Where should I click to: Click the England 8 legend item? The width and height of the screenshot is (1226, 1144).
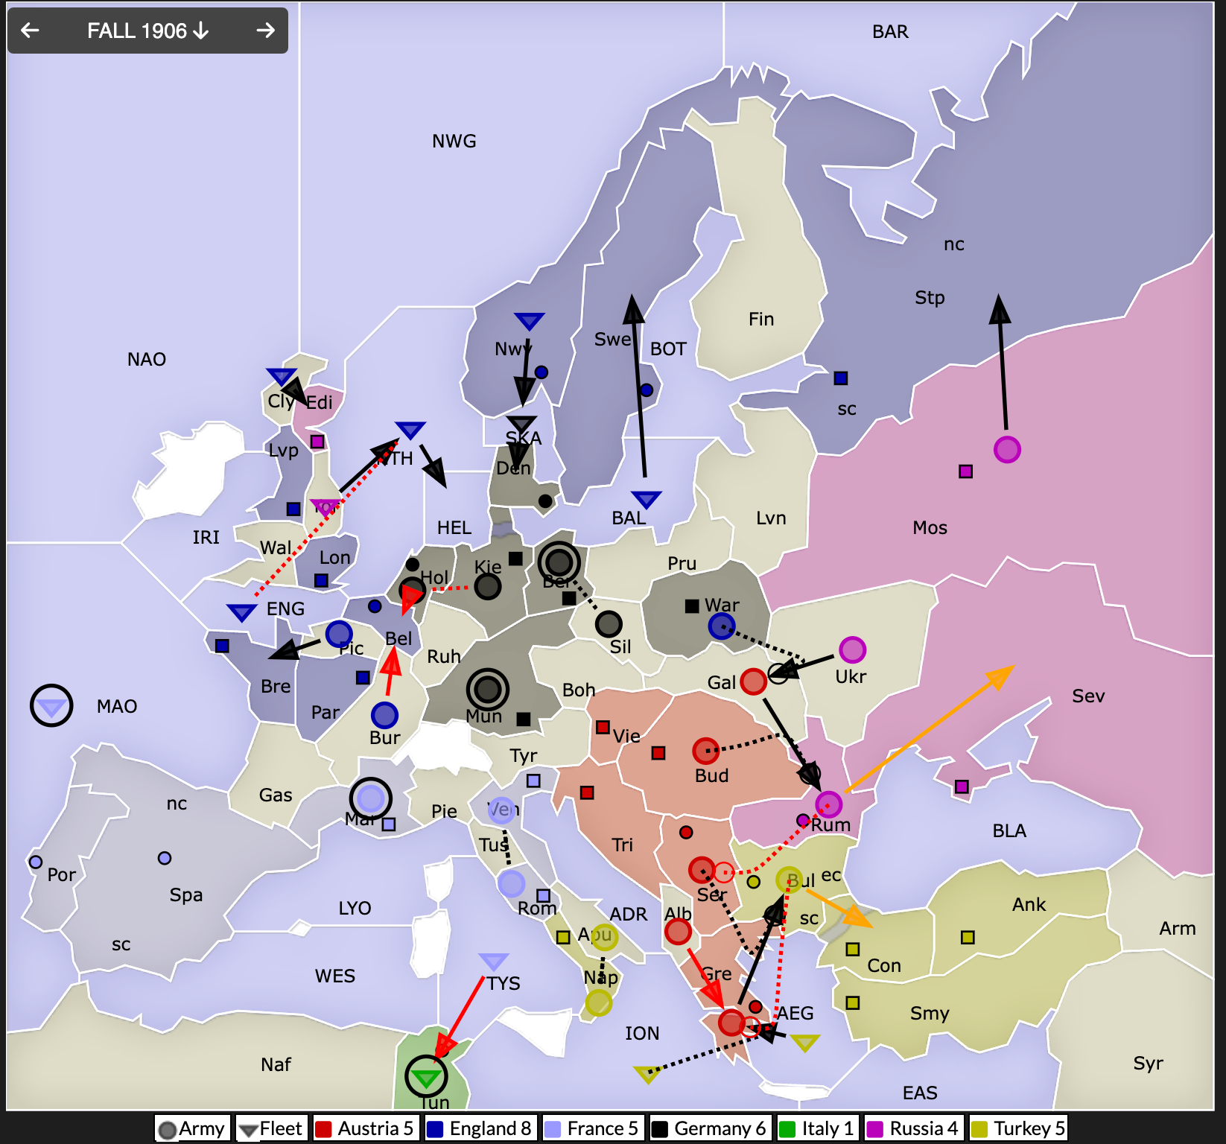coord(480,1128)
